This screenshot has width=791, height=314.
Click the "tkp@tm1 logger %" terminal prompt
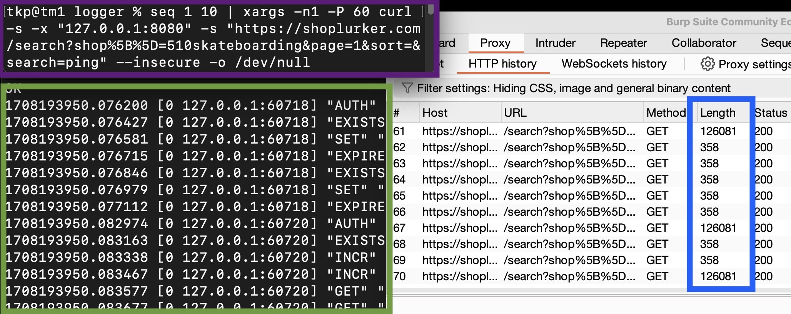click(74, 12)
